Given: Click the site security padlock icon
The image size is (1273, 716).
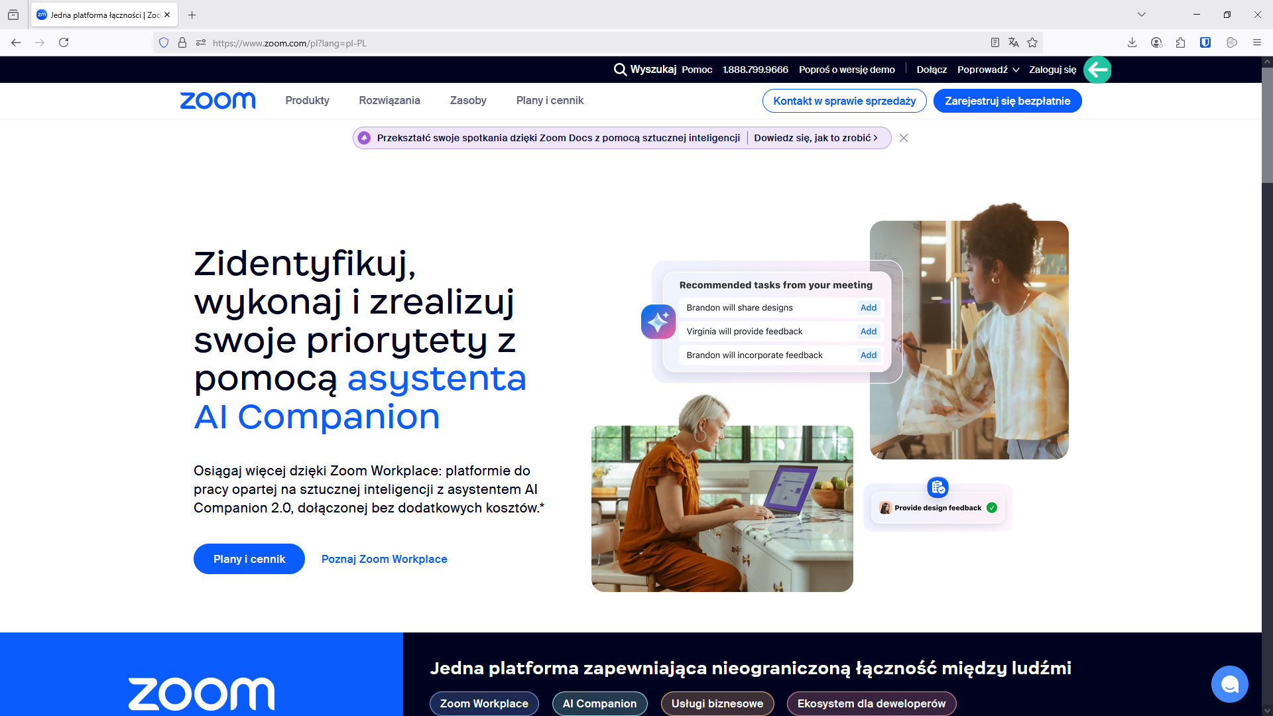Looking at the screenshot, I should click(x=182, y=43).
